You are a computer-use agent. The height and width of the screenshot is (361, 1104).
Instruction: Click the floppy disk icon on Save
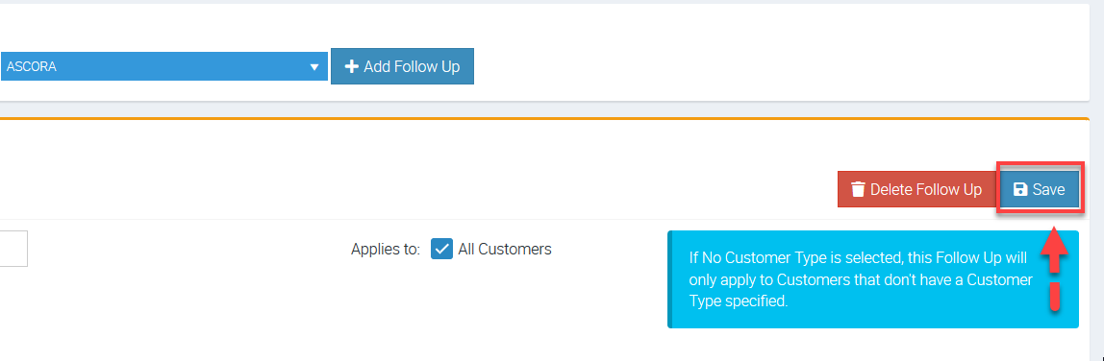tap(1020, 190)
